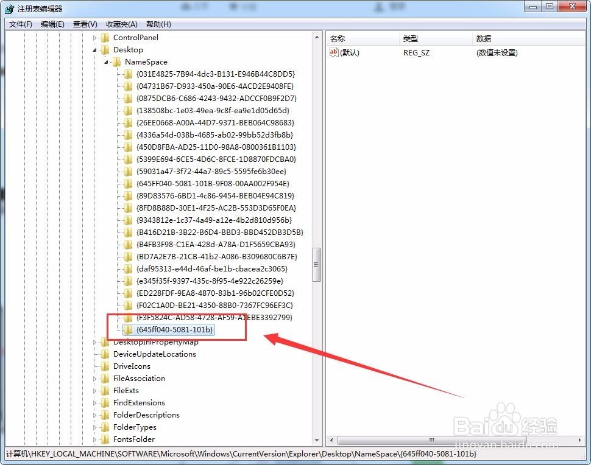The height and width of the screenshot is (465, 591).
Task: Click folder icon of {59031a47-3f72-44a7-89c5-5595fe6b30ee}
Action: click(x=129, y=171)
